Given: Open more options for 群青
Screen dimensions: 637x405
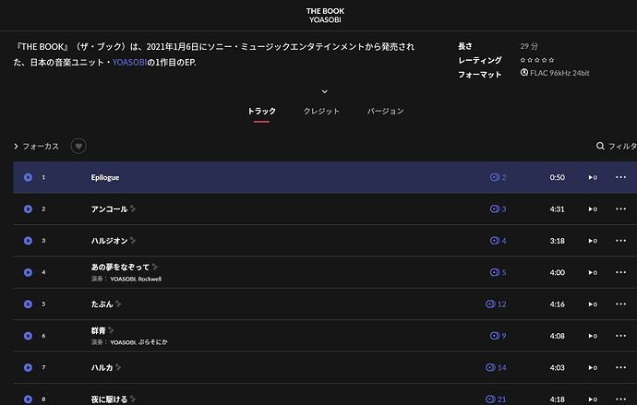Looking at the screenshot, I should point(620,336).
